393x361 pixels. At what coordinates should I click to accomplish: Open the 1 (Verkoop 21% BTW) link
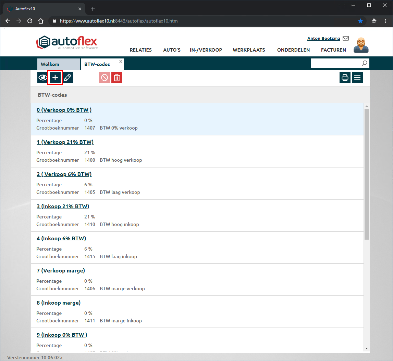pos(65,142)
